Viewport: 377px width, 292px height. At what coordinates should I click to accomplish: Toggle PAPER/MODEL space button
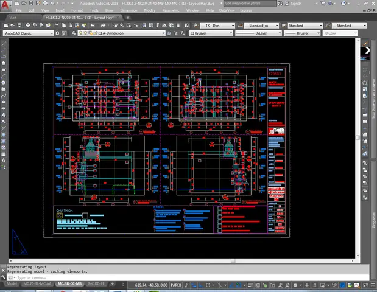click(x=176, y=285)
